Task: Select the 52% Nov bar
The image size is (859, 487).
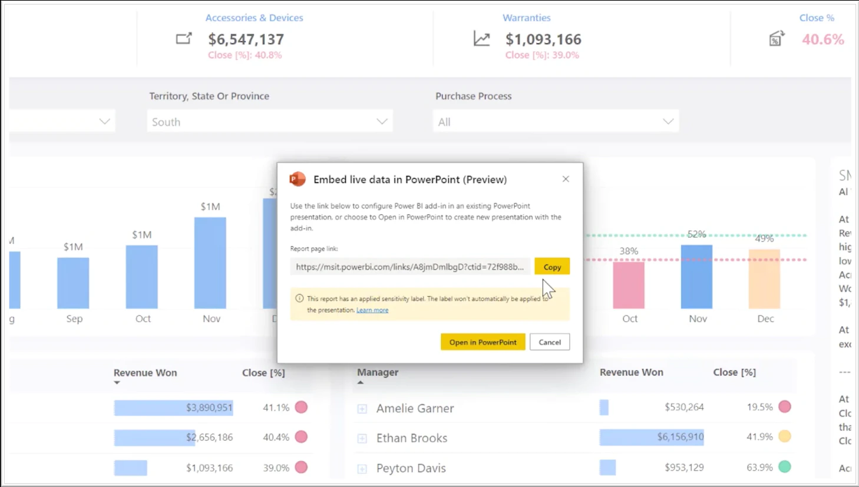Action: point(696,277)
